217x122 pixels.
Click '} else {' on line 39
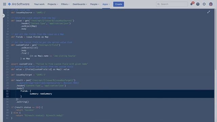[x=16, y=113]
